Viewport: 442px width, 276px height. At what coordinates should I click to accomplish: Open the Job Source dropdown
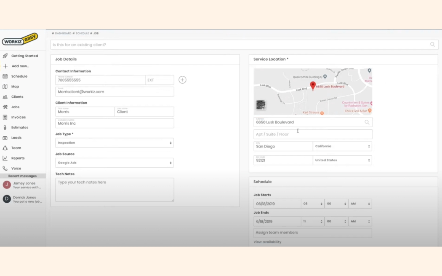pyautogui.click(x=114, y=163)
